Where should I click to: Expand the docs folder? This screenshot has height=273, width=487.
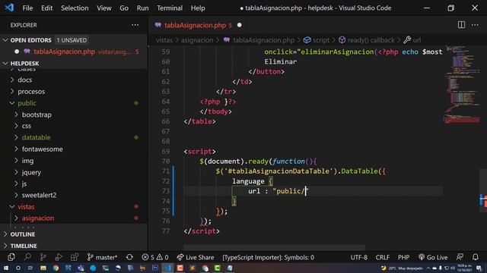click(x=73, y=80)
